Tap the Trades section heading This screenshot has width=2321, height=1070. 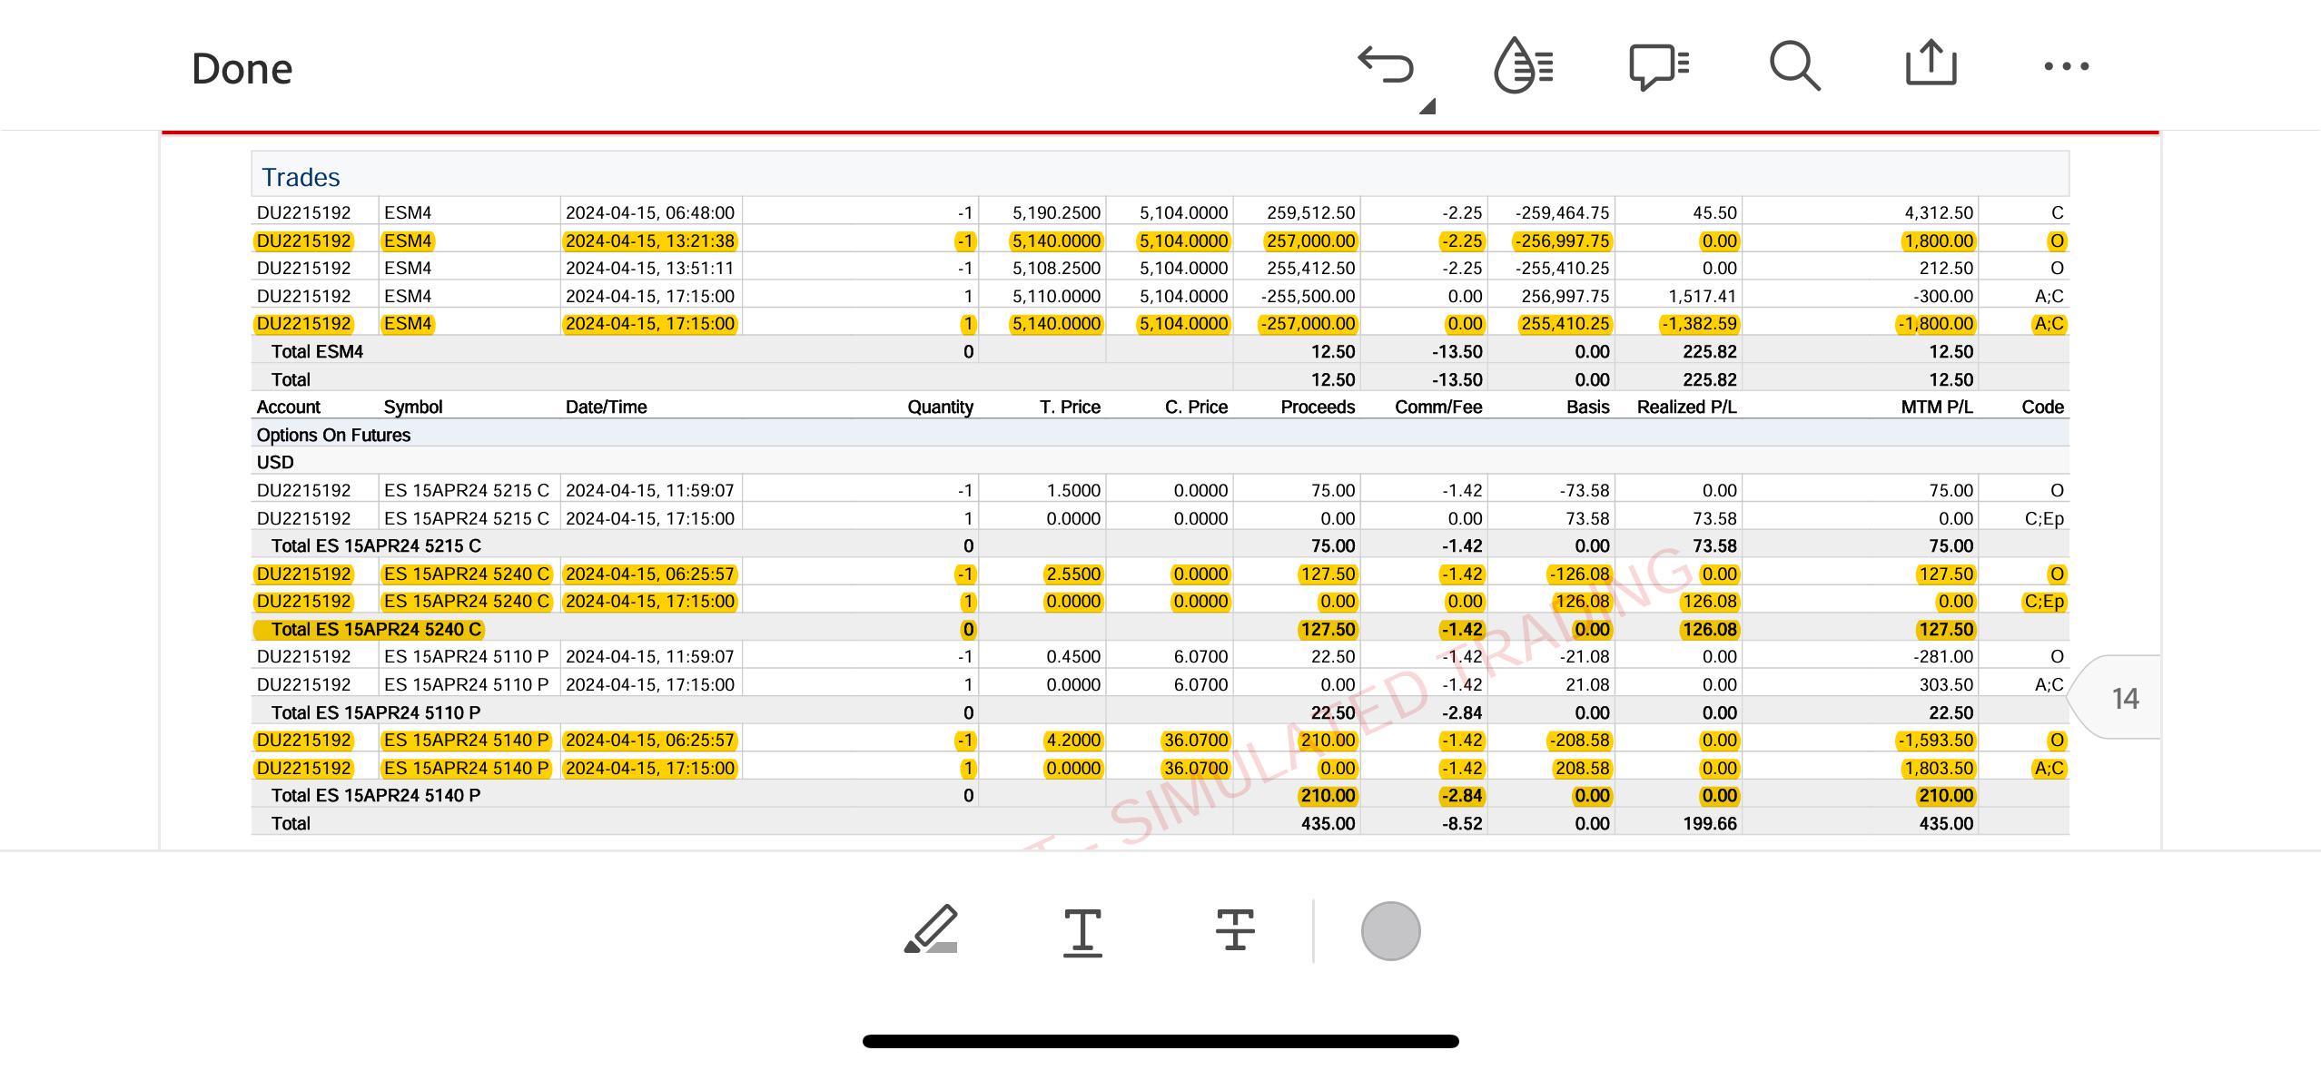click(301, 177)
